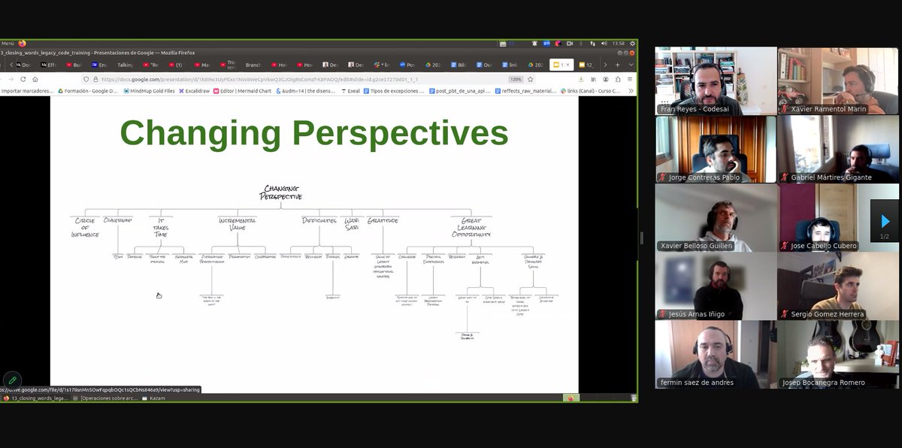Open the 'reffects_raw_material' bookmark
Viewport: 902px width, 448px height.
(525, 91)
